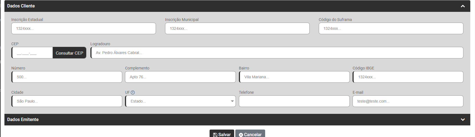The width and height of the screenshot is (475, 137).
Task: Click the Bairro input field
Action: tap(294, 77)
